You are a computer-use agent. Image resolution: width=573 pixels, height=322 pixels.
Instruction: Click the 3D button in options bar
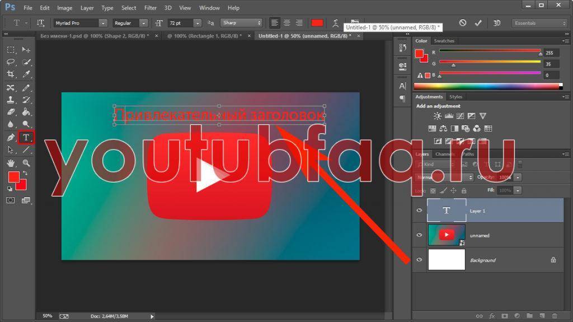click(497, 23)
